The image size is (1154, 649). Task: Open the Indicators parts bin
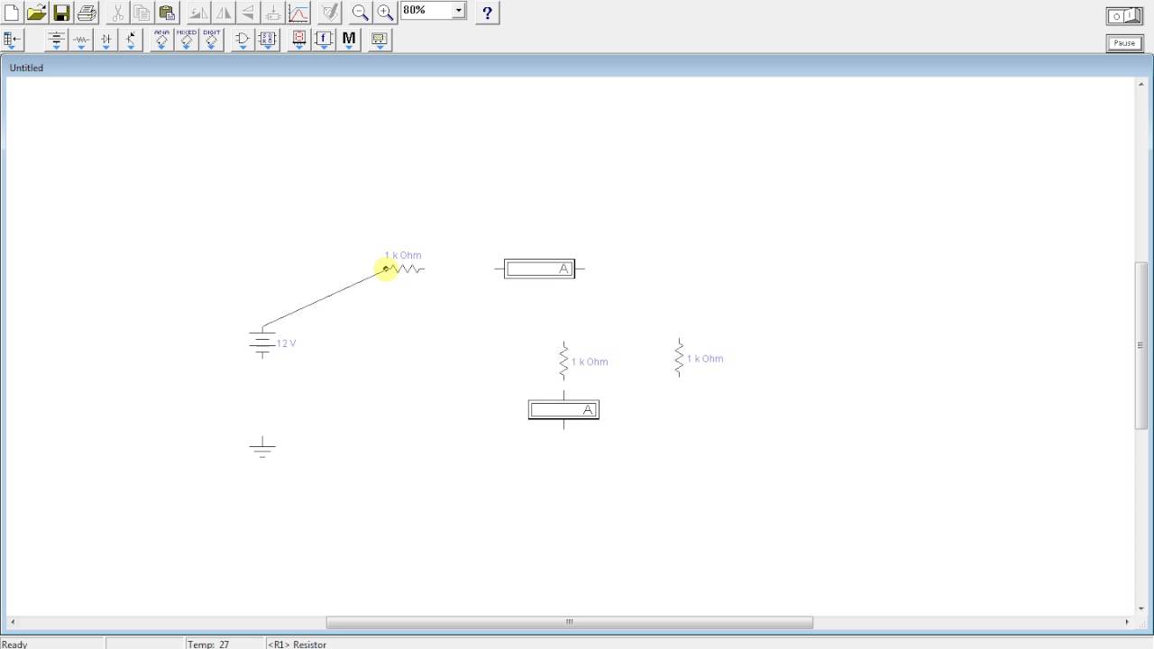pyautogui.click(x=299, y=40)
